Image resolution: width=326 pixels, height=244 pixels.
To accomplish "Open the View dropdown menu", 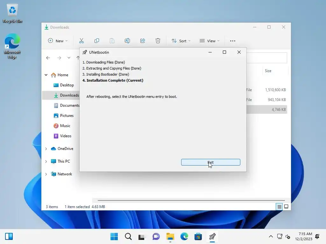I will coord(209,41).
